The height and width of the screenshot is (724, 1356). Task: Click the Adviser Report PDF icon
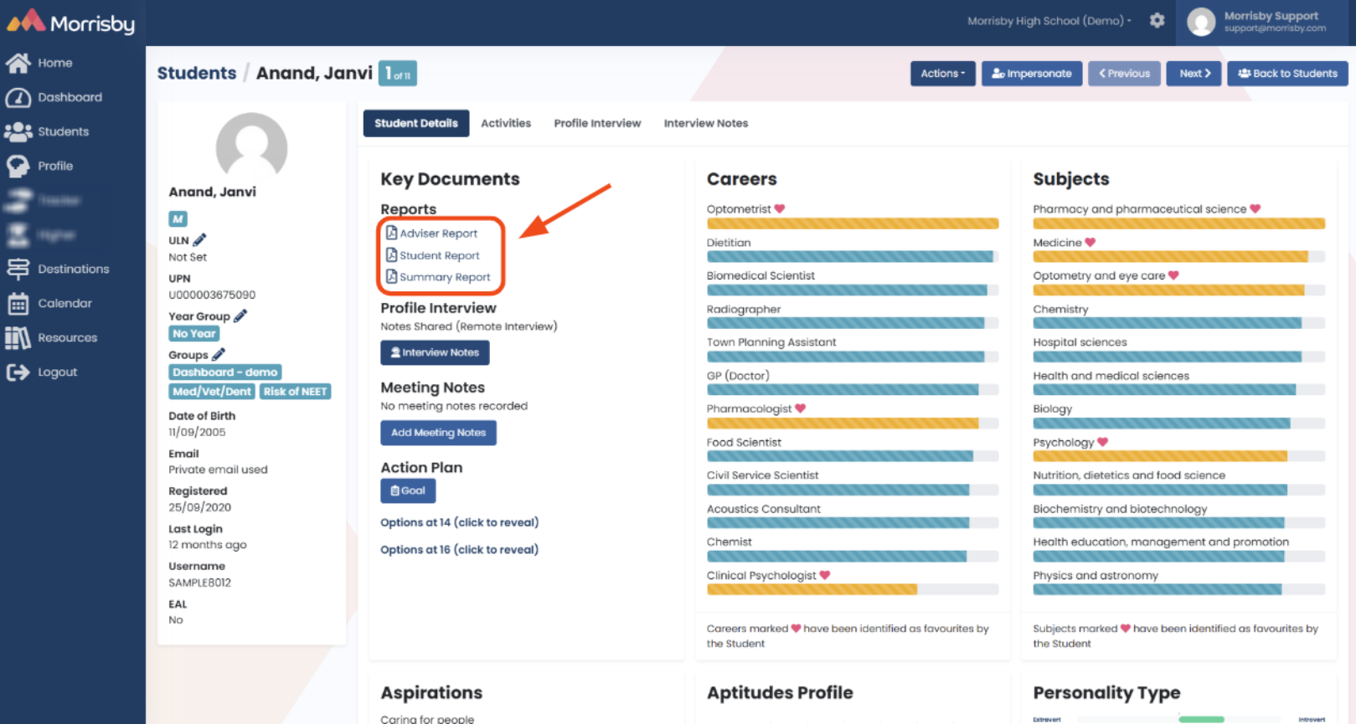391,233
